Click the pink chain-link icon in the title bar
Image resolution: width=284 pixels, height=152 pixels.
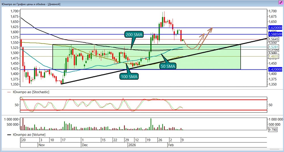pyautogui.click(x=281, y=3)
